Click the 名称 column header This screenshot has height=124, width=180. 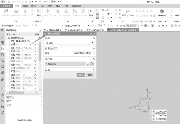[x=20, y=34]
